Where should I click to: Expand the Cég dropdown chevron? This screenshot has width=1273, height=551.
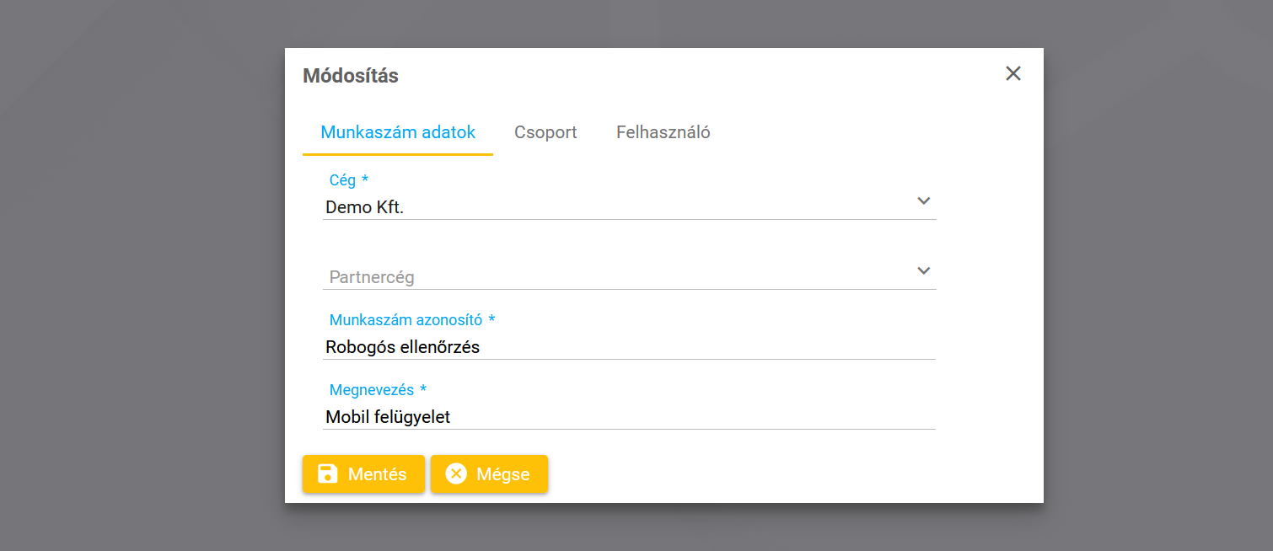[923, 201]
